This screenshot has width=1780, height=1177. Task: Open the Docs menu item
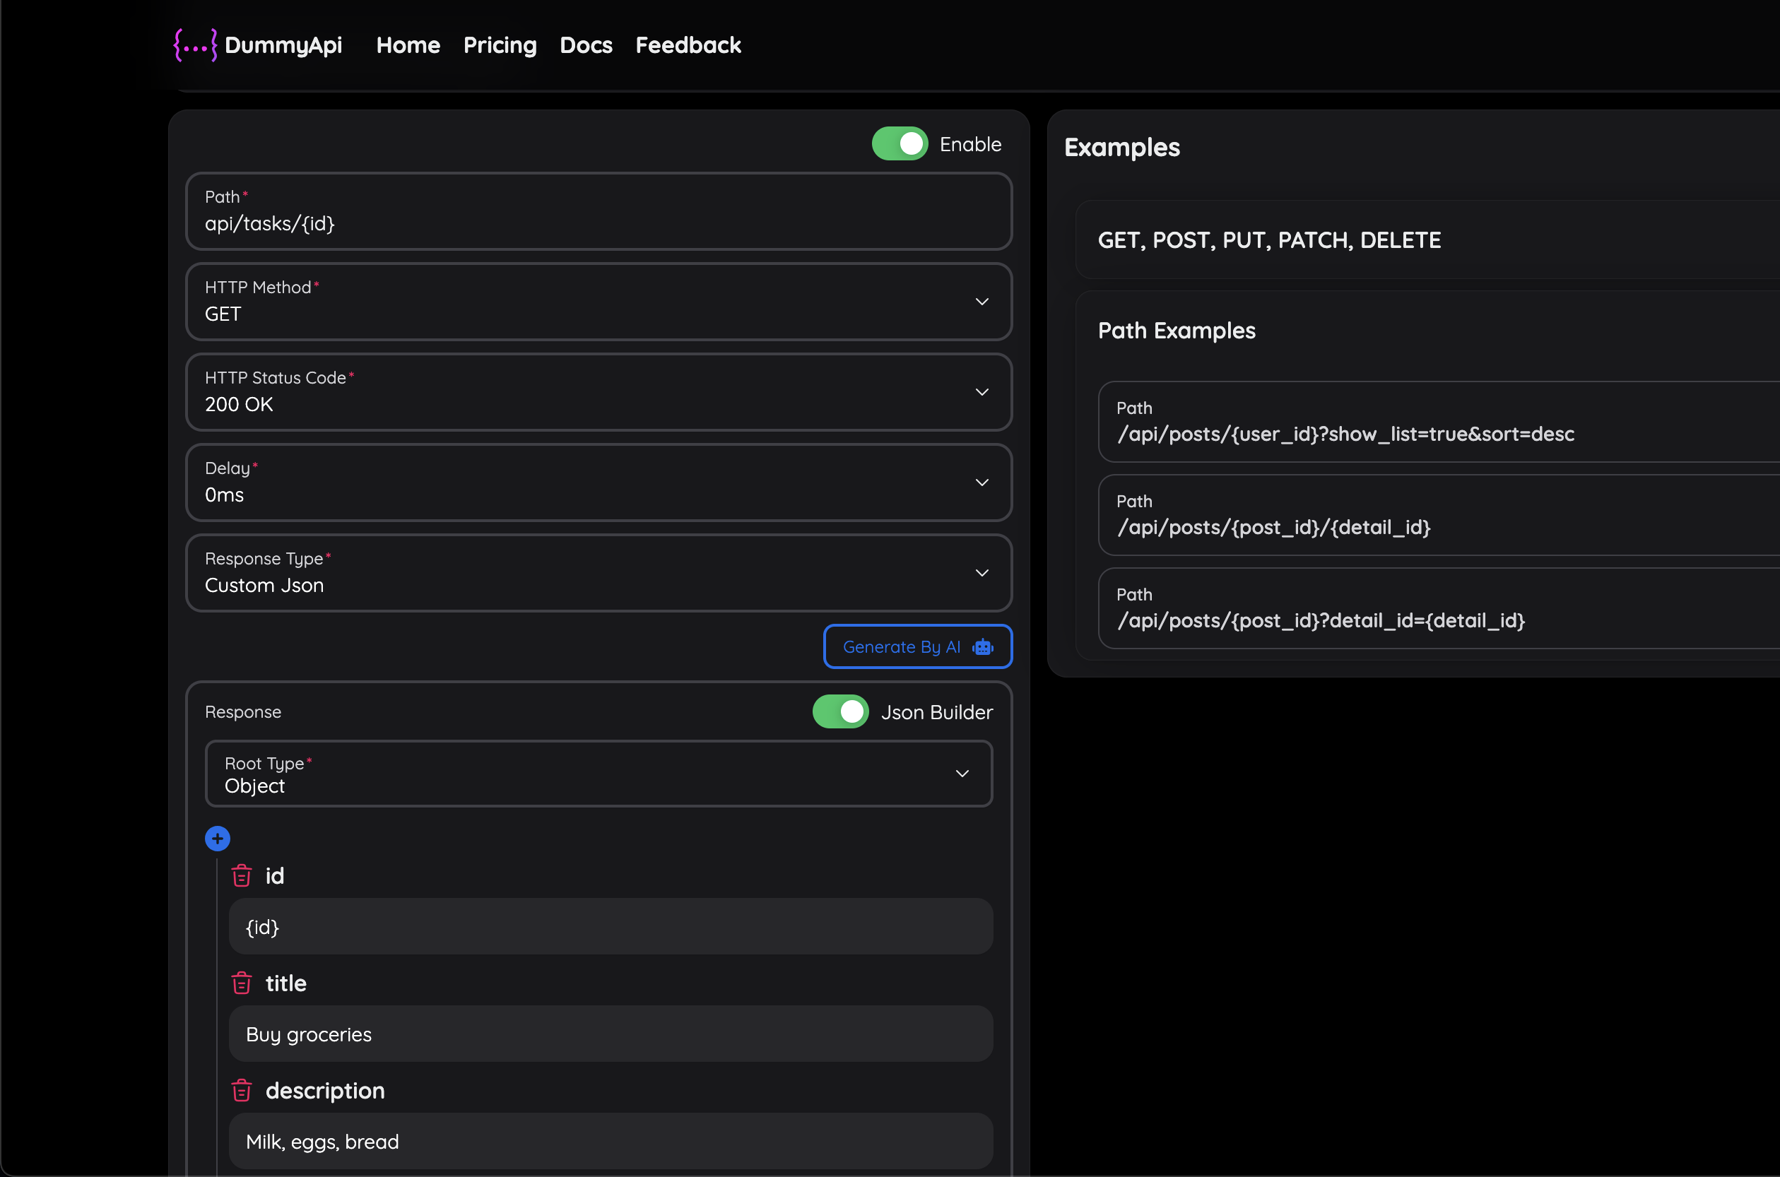(x=586, y=45)
